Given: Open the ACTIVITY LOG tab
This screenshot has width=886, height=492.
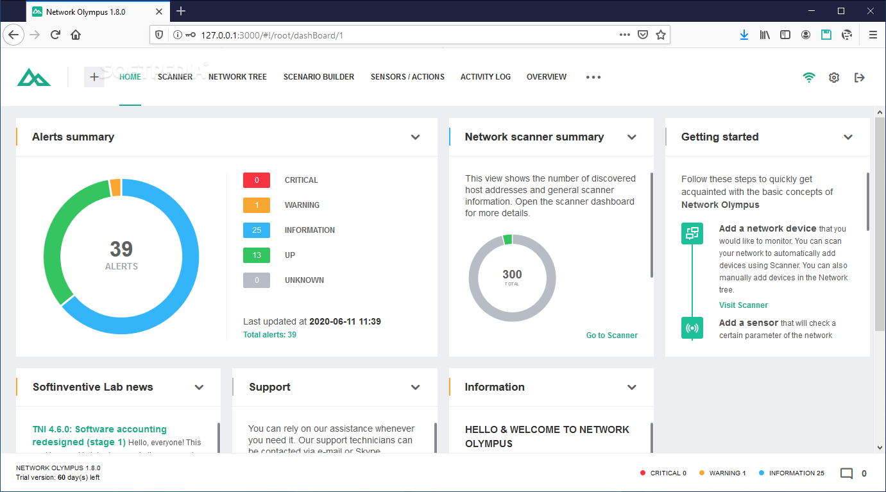Looking at the screenshot, I should 486,77.
